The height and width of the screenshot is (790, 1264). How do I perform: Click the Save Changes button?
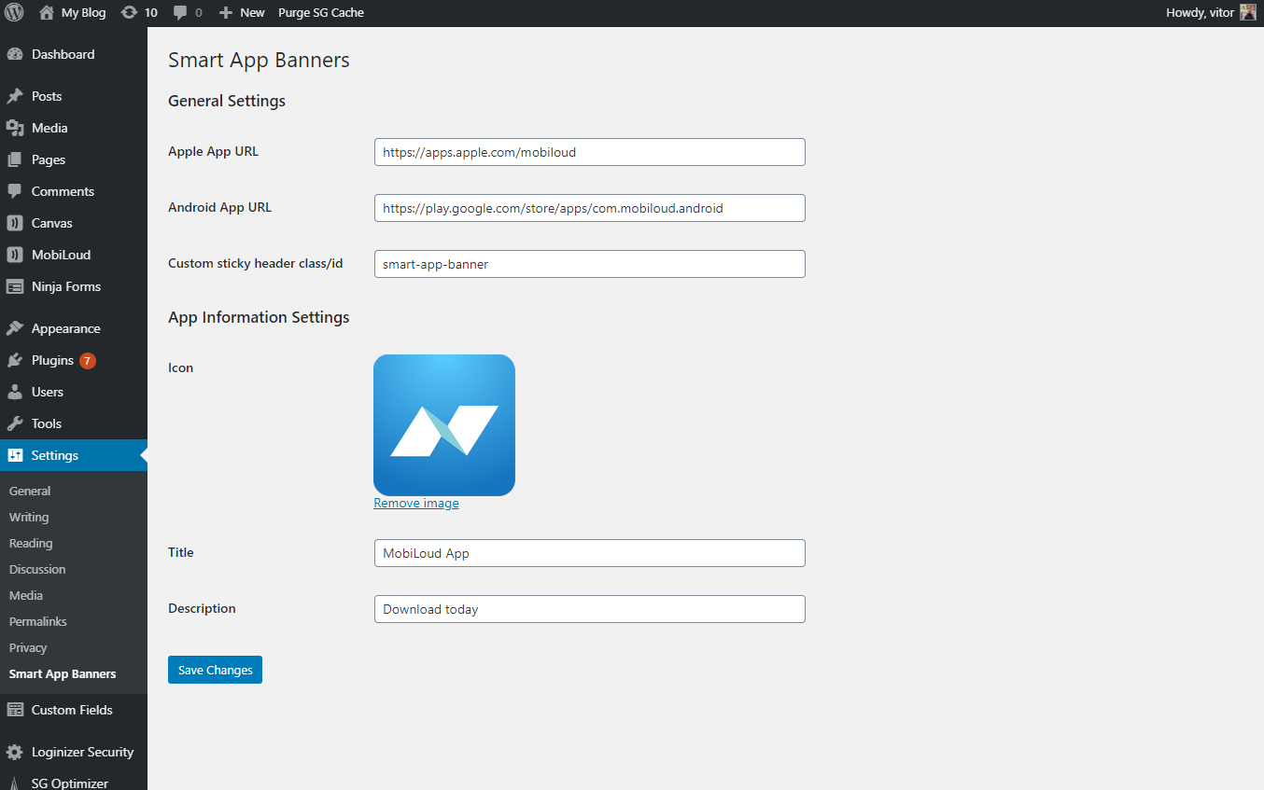point(215,670)
